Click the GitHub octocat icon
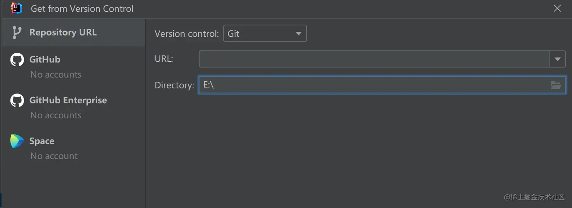The image size is (572, 208). pos(17,60)
